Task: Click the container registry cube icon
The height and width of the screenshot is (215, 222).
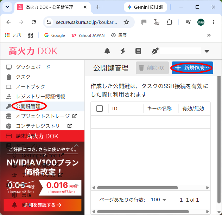Action: click(9, 126)
